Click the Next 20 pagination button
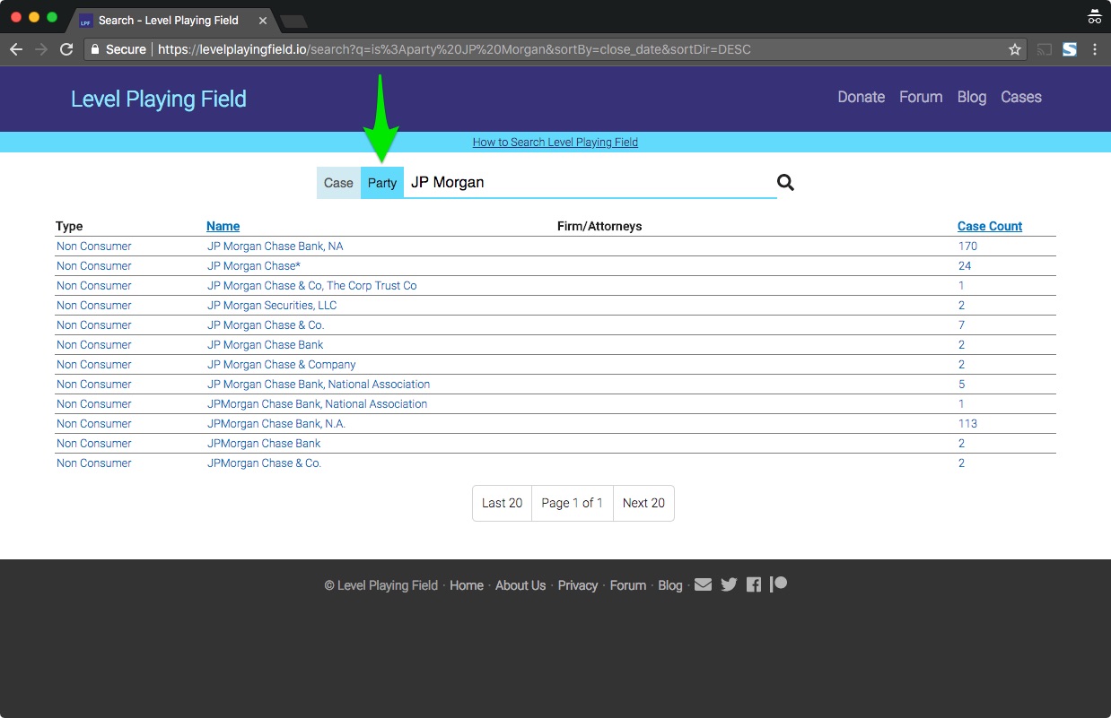This screenshot has height=718, width=1111. coord(643,503)
